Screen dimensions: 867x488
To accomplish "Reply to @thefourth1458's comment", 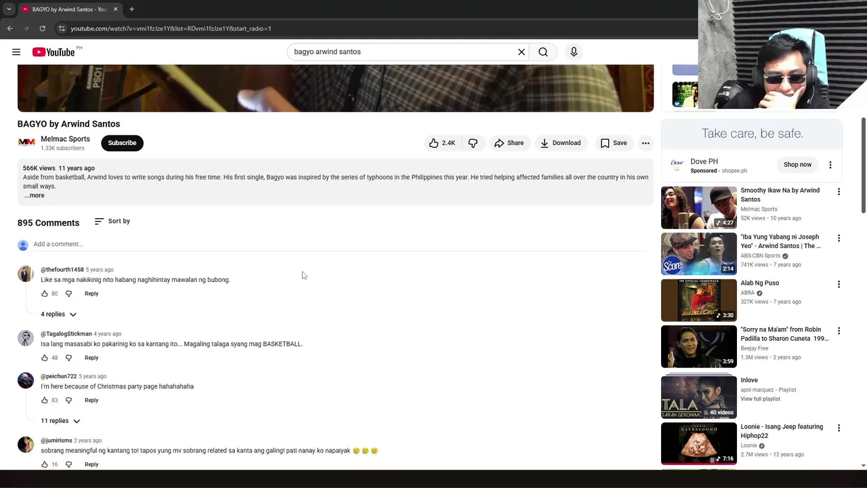I will tap(91, 293).
